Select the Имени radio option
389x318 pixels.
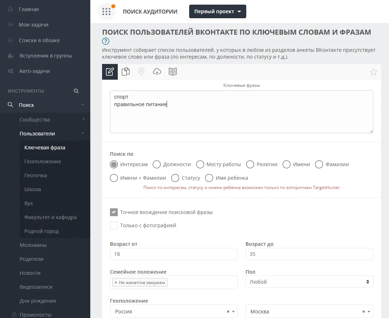[x=287, y=164]
